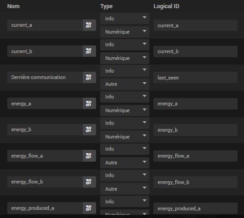Expand the Autre subtype dropdown for energy_flow_b
Viewport: 244px width, 218px height.
(125, 189)
